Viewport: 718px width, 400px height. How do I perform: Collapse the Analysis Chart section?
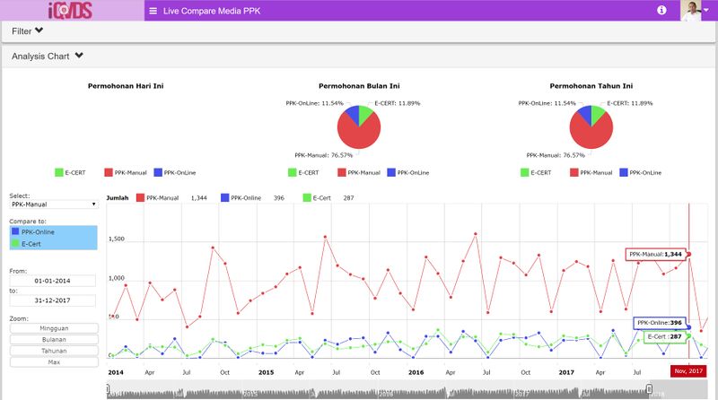pos(48,56)
